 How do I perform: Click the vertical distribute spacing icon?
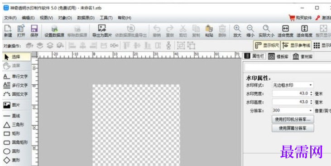tap(168, 45)
